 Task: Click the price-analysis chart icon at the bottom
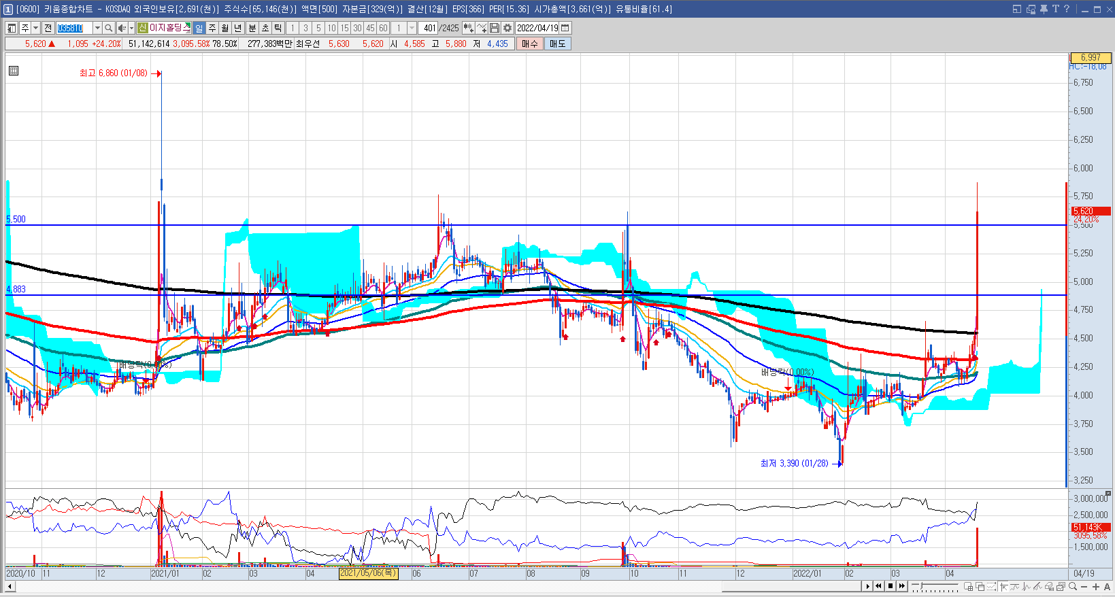click(1059, 586)
